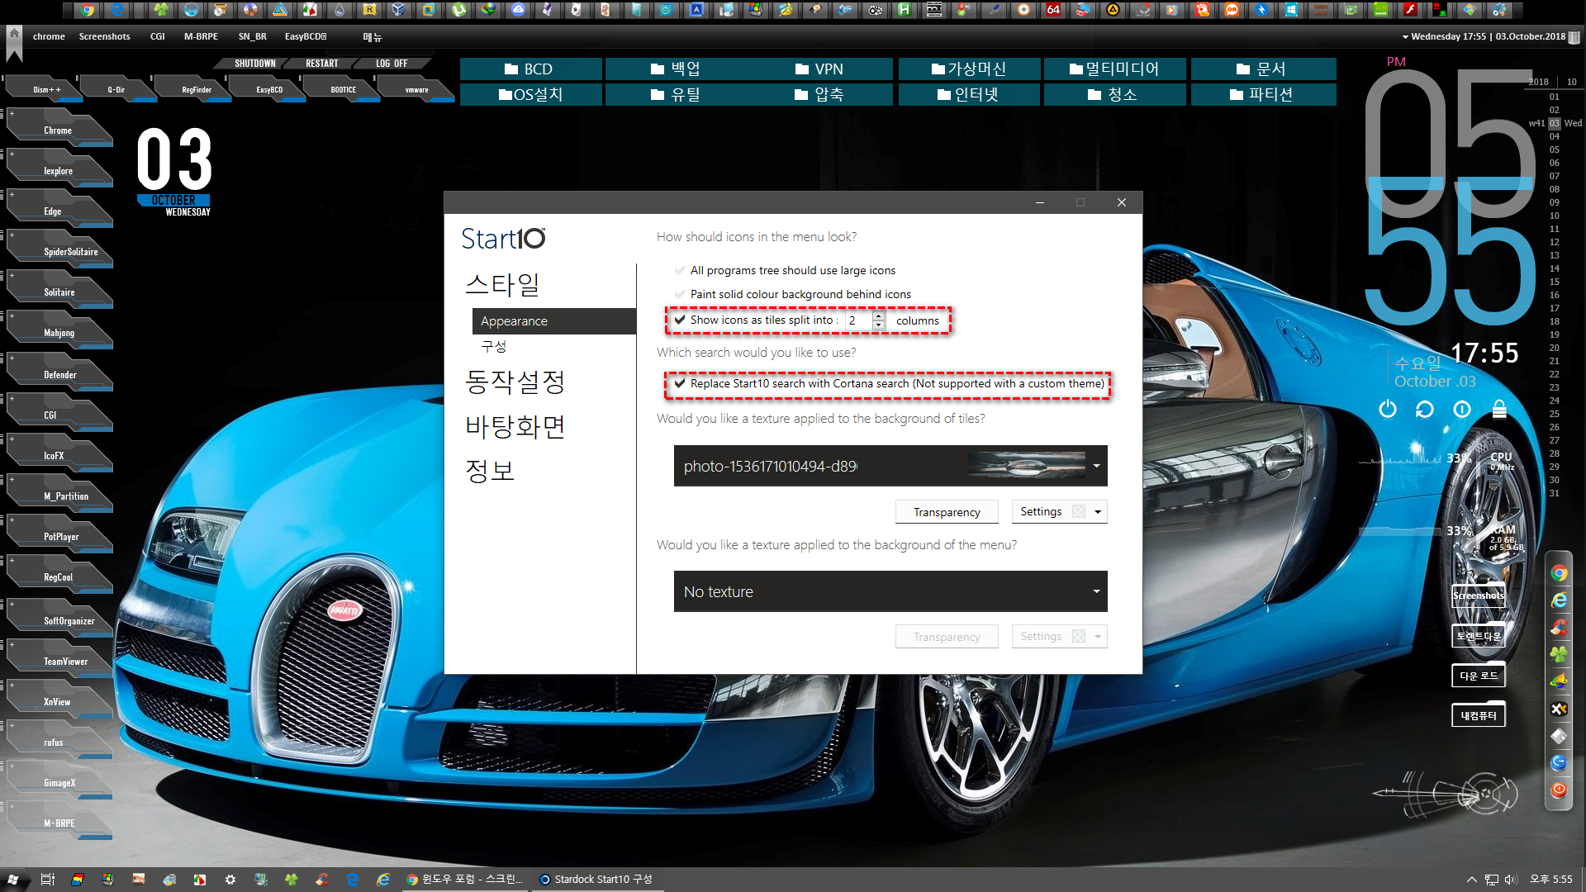Open EasyBCD item in top menu bar
The image size is (1586, 892).
[x=306, y=36]
